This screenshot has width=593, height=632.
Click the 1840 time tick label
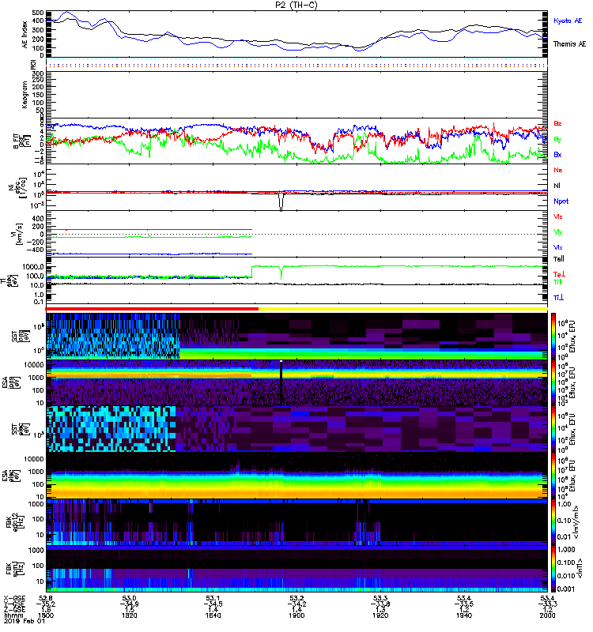pyautogui.click(x=213, y=615)
